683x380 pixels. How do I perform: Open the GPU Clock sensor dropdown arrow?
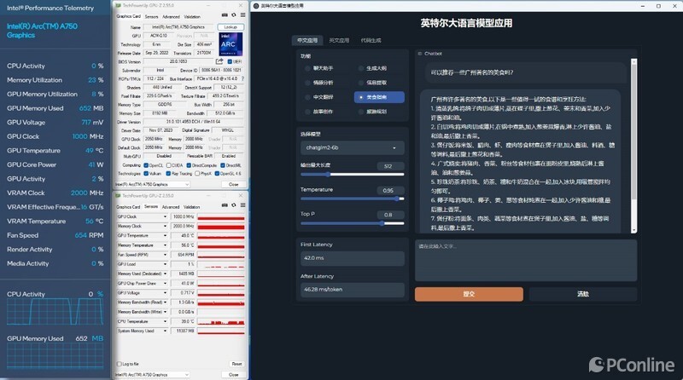coord(165,216)
